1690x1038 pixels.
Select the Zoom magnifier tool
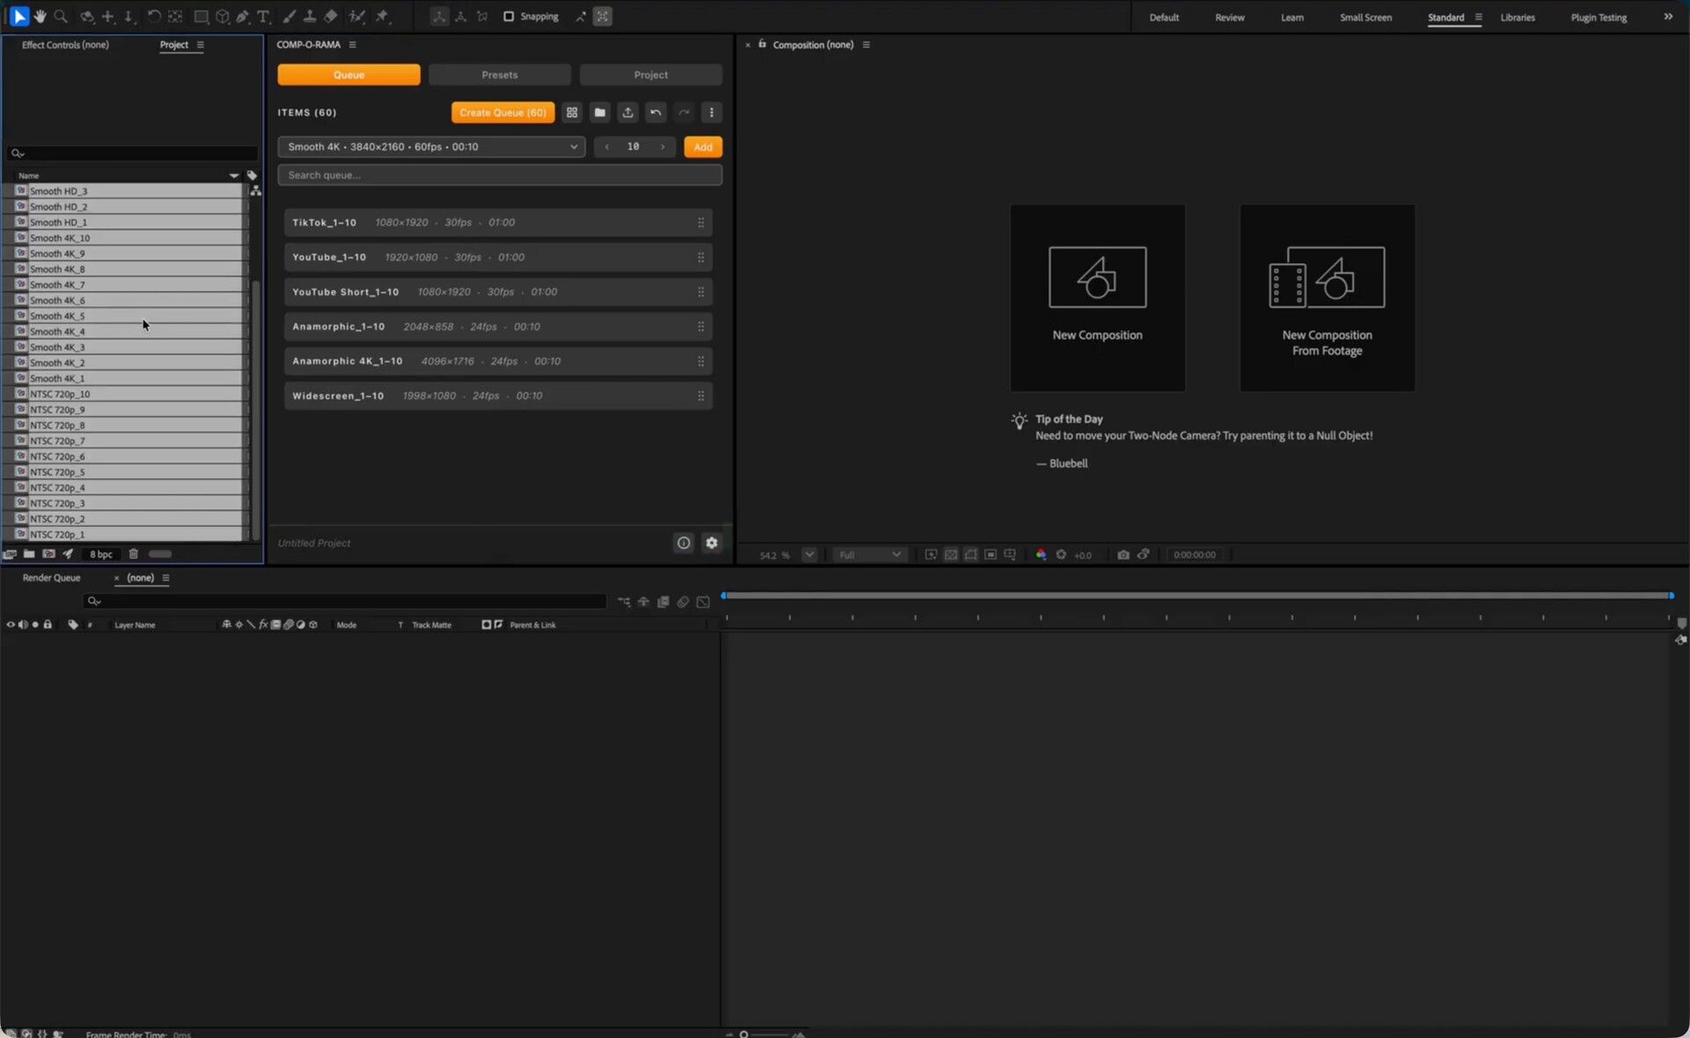click(61, 17)
